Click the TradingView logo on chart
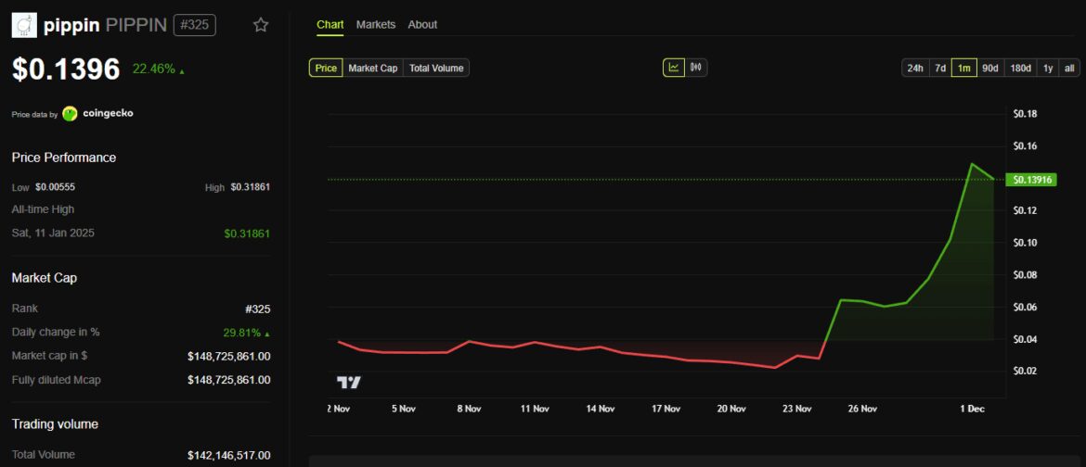Viewport: 1086px width, 467px height. 349,382
